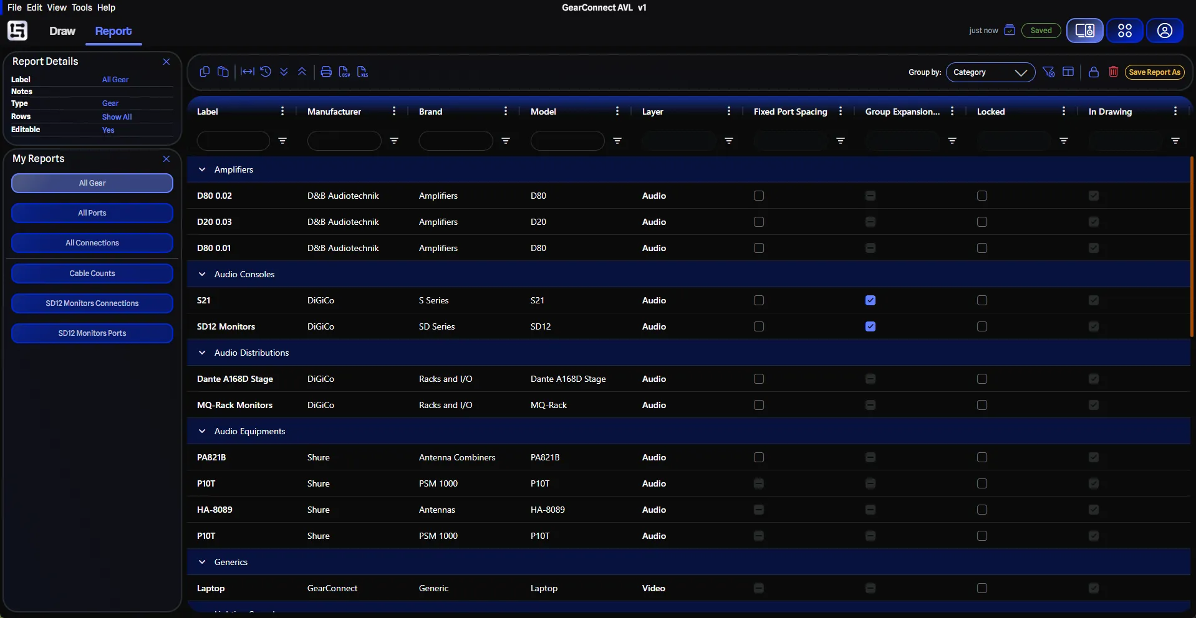Open Label column options menu
Viewport: 1196px width, 618px height.
tap(282, 112)
